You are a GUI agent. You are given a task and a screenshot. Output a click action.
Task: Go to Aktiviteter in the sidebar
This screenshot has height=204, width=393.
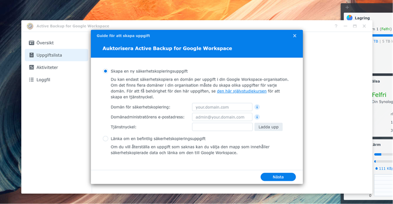(56, 67)
